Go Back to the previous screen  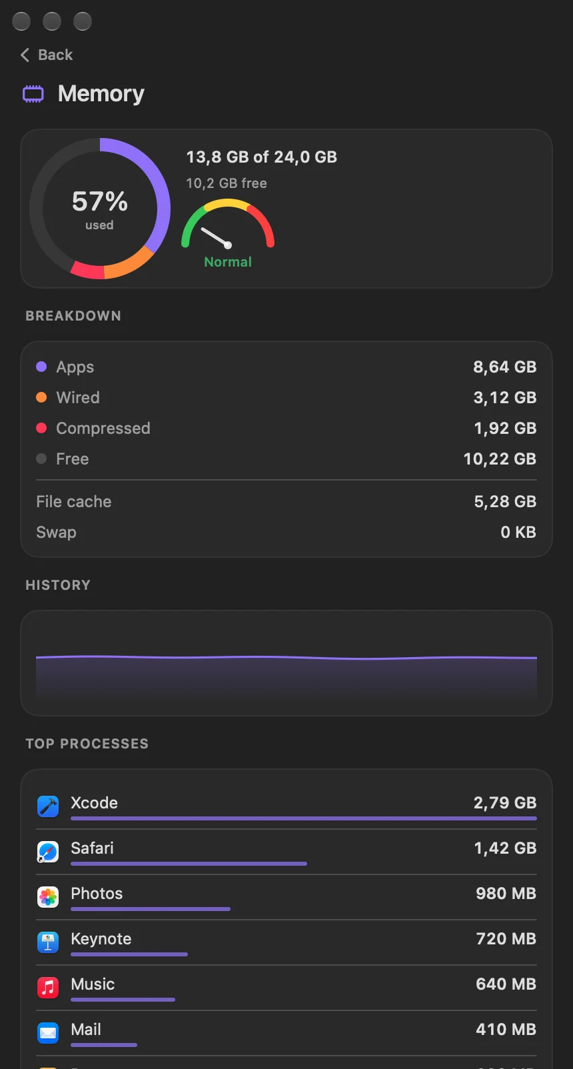point(47,55)
